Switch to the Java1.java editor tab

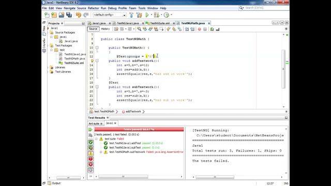point(99,23)
